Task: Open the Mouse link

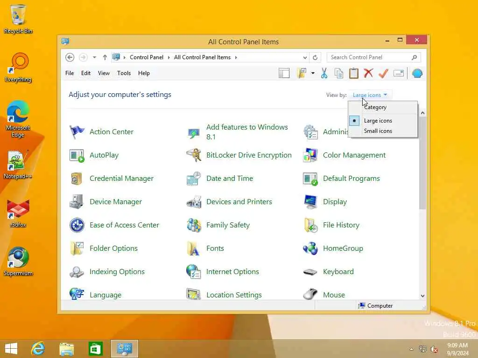Action: [x=334, y=295]
